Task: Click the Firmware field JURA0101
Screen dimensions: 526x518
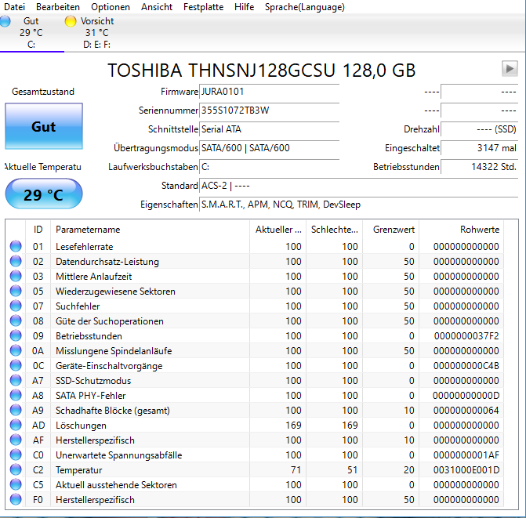Action: (x=270, y=92)
